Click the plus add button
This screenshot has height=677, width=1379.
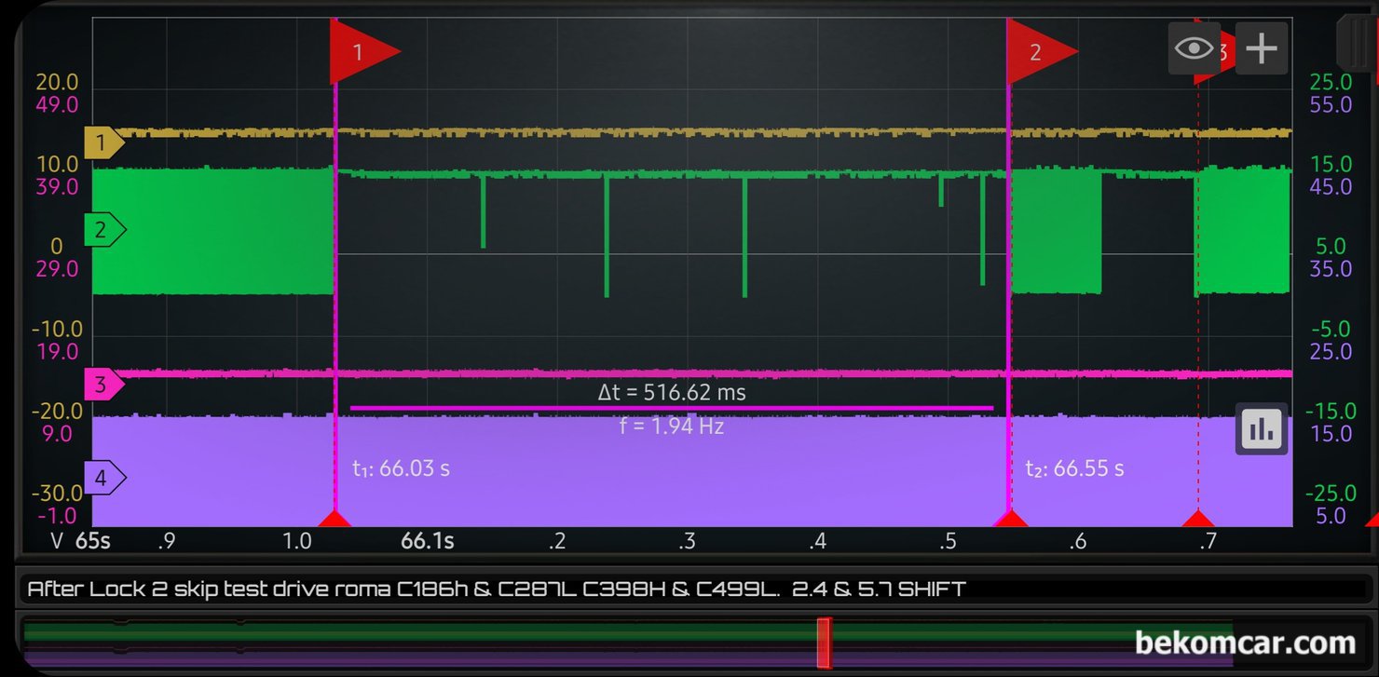pos(1262,48)
